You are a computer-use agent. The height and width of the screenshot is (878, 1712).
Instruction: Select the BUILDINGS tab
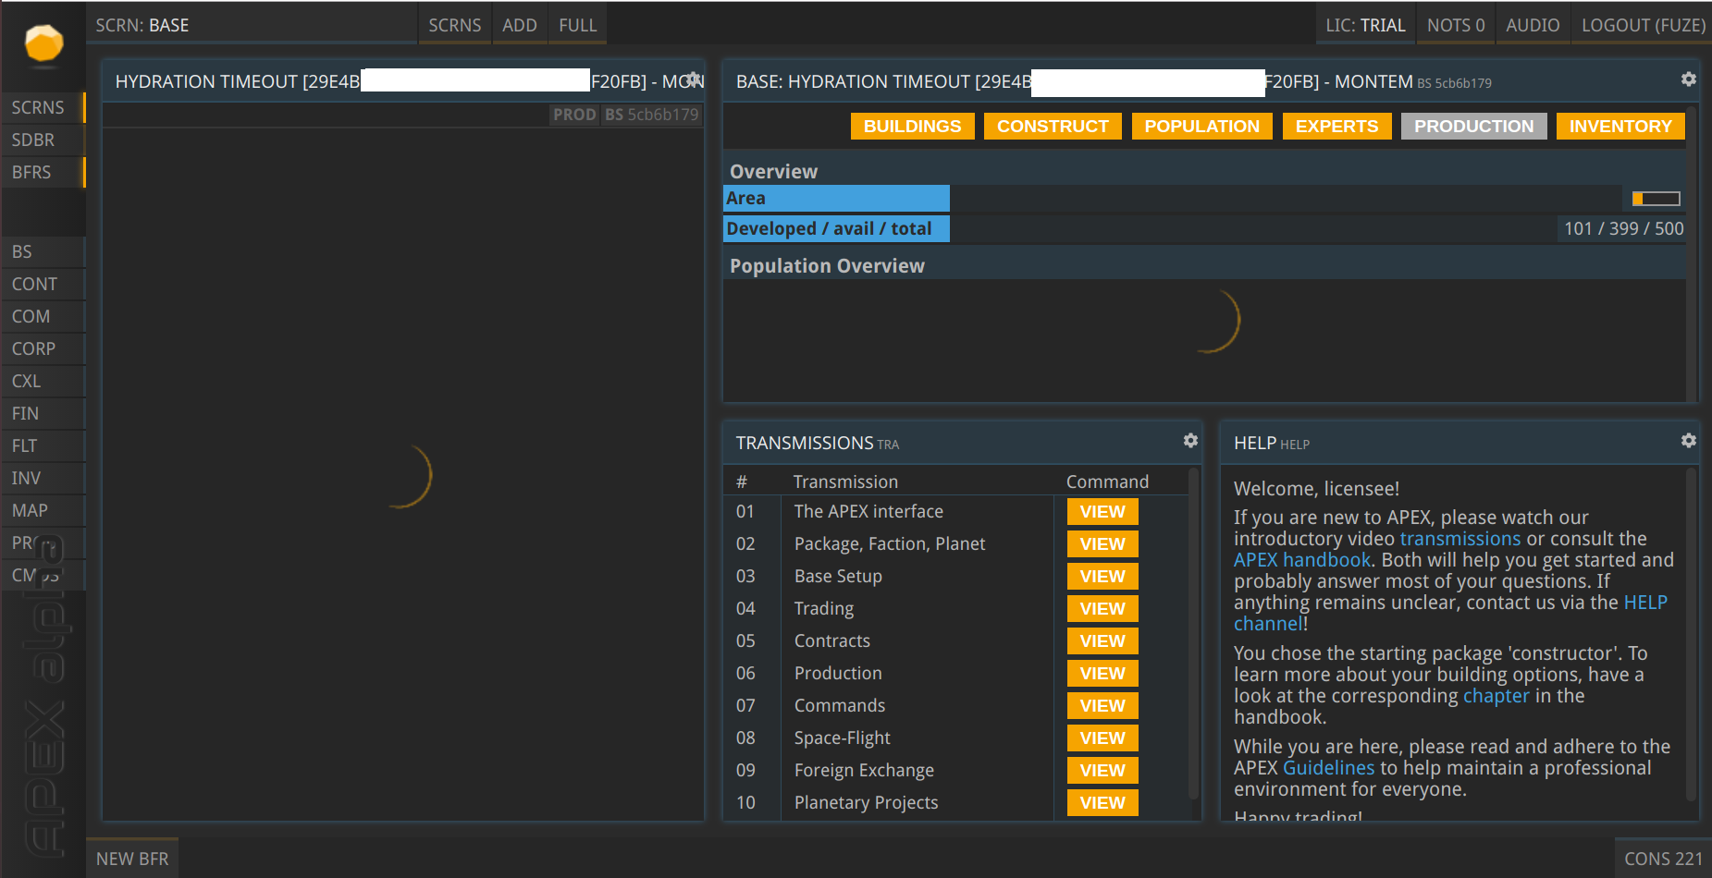(912, 126)
